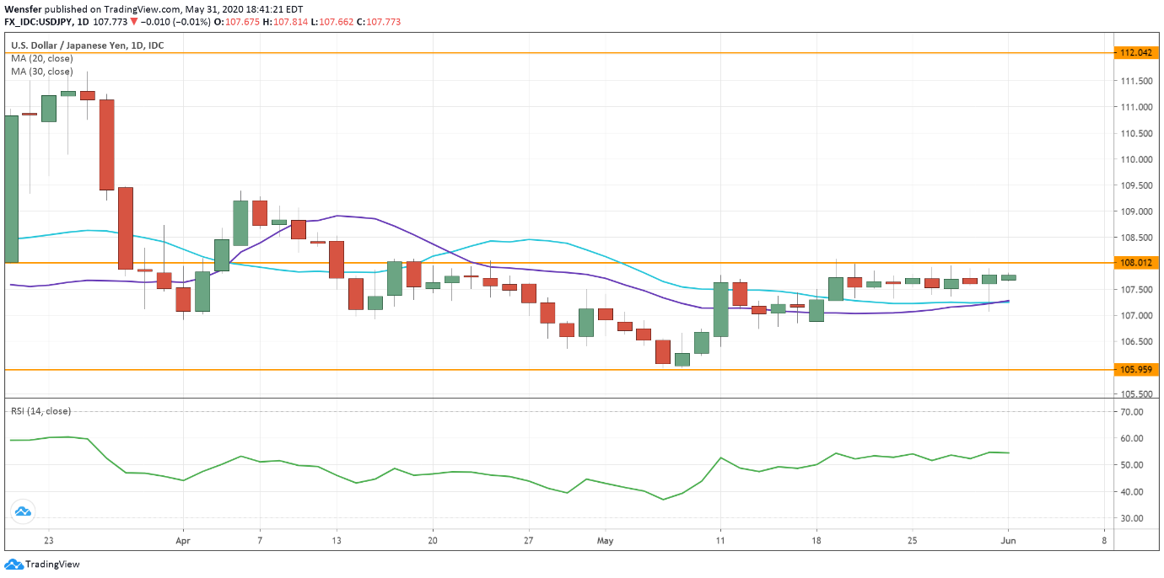Open the U.S. Dollar / Japanese Yen symbol legend
The height and width of the screenshot is (578, 1164).
coord(59,45)
